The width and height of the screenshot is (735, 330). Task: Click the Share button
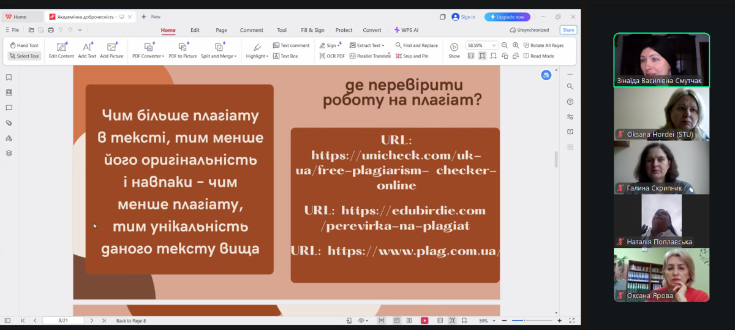tap(568, 30)
